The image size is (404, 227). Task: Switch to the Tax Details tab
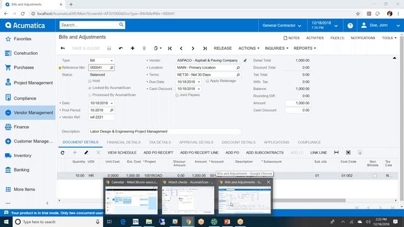(x=160, y=143)
